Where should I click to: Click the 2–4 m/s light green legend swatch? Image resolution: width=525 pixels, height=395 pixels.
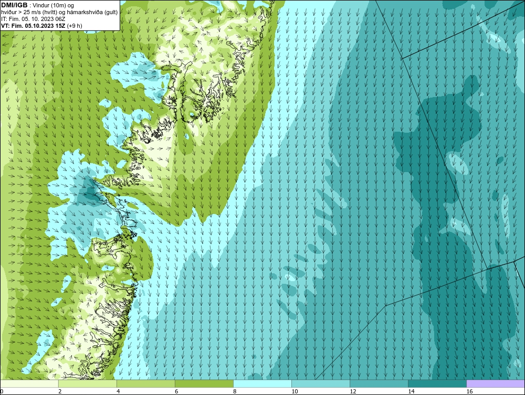click(88, 383)
